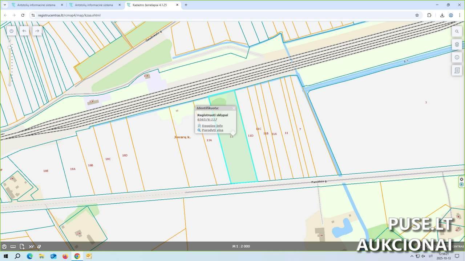This screenshot has width=465, height=261.
Task: Open the legend document panel
Action: pyautogui.click(x=457, y=70)
